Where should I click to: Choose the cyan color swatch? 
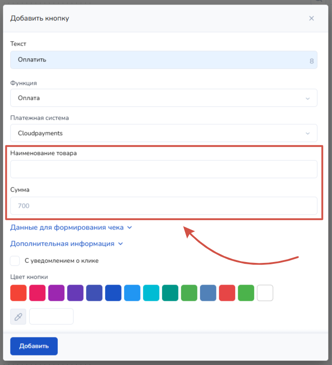(151, 293)
